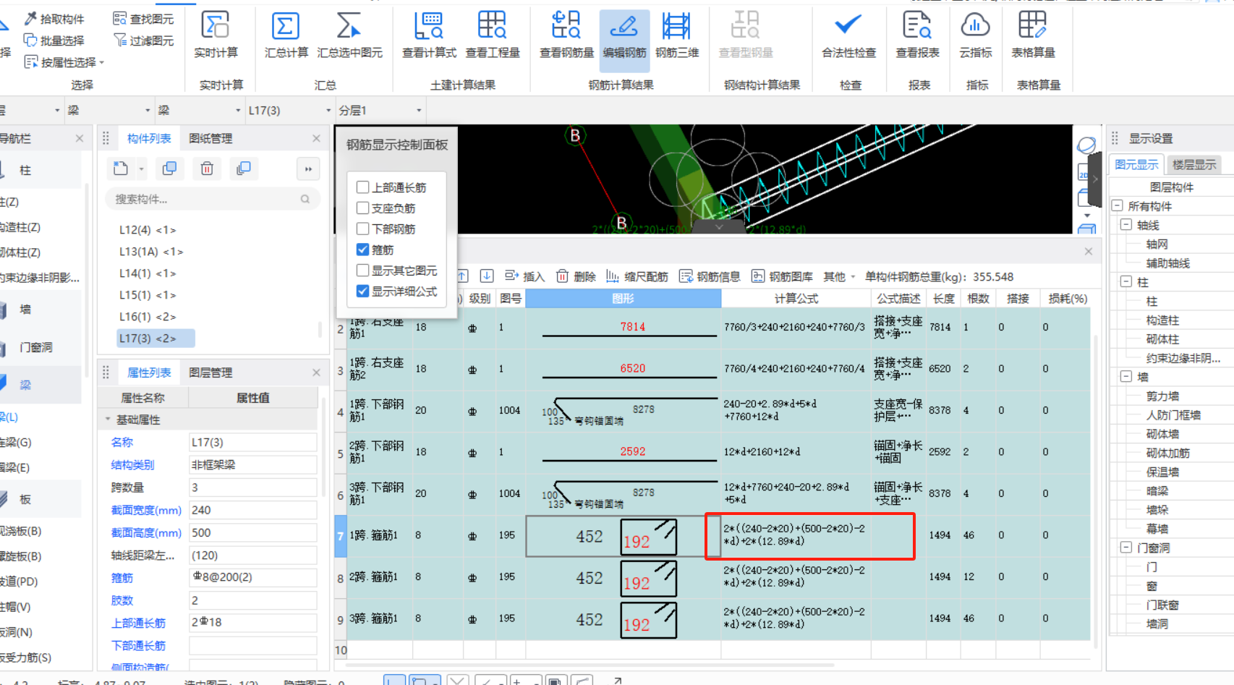
Task: Click row 5 formula cell 12*d+2160+12*d
Action: point(796,452)
